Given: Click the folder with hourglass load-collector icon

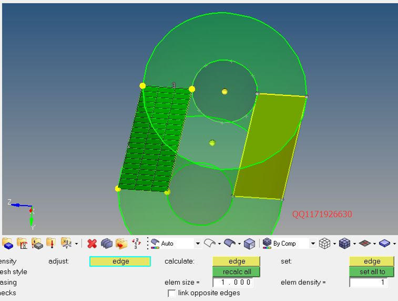Looking at the screenshot, I should click(x=22, y=244).
